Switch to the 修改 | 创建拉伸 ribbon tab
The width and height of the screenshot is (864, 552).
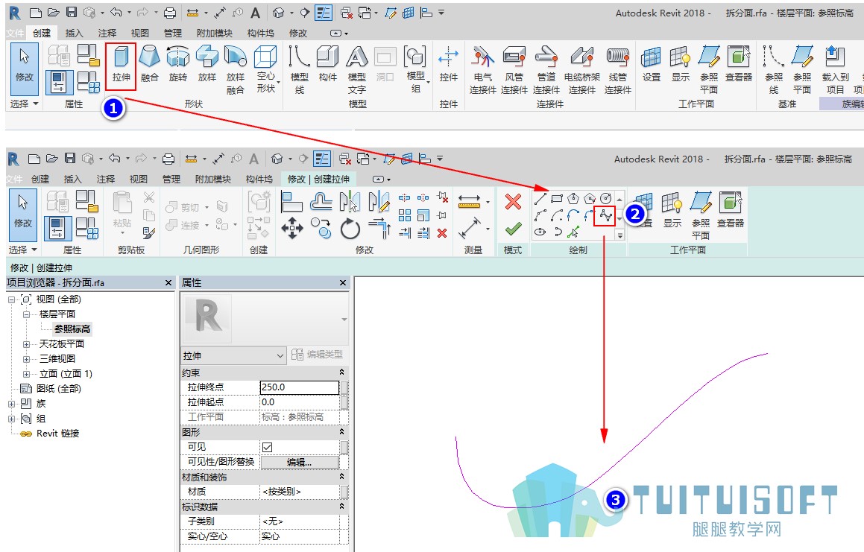pyautogui.click(x=318, y=179)
